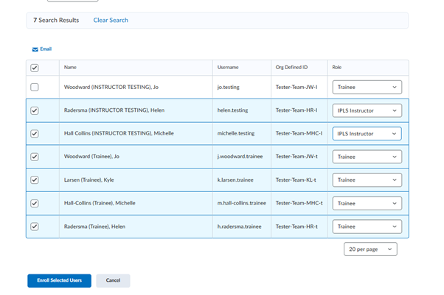Check the box for Woodward (INSTRUCTOR TESTING), Jo

(x=35, y=87)
